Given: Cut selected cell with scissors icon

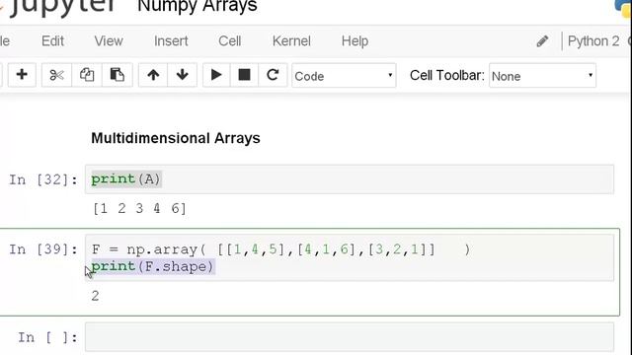Looking at the screenshot, I should [x=57, y=75].
